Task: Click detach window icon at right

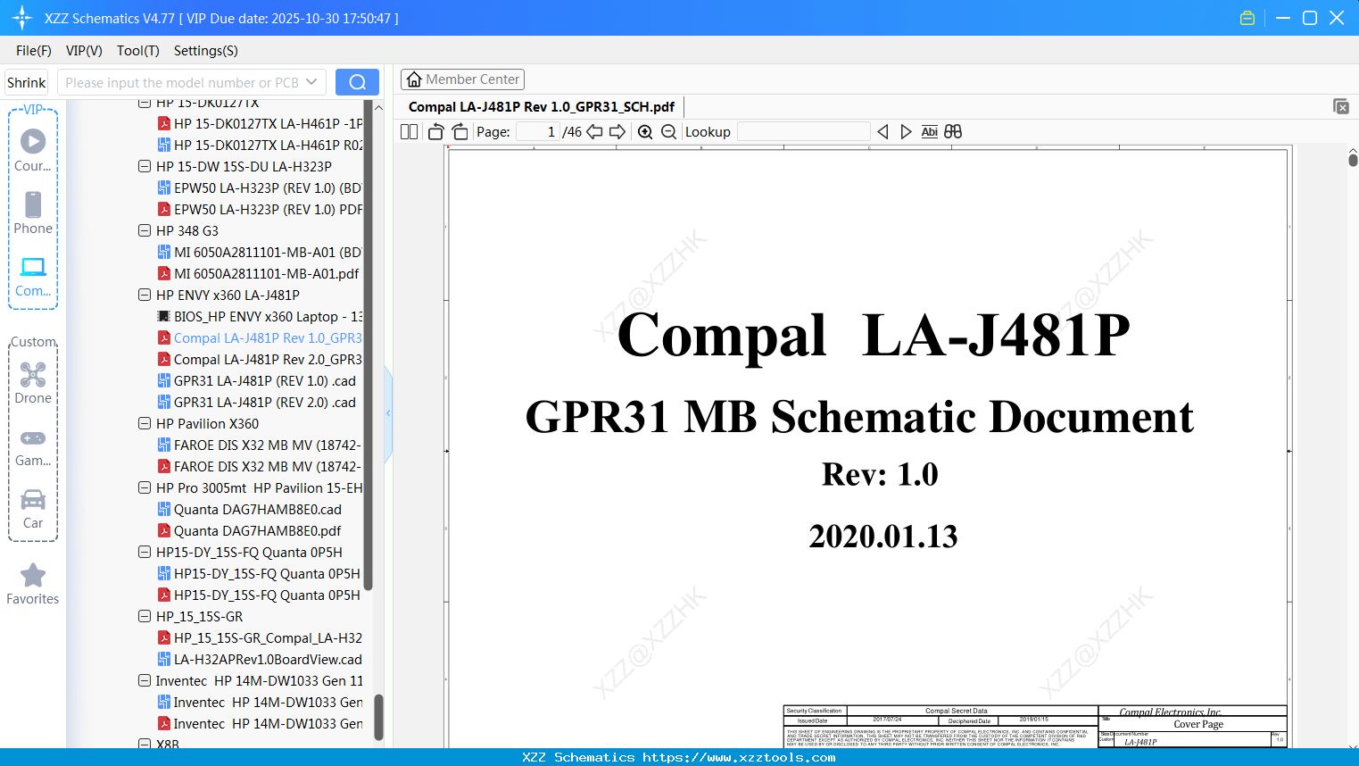Action: (x=1340, y=106)
